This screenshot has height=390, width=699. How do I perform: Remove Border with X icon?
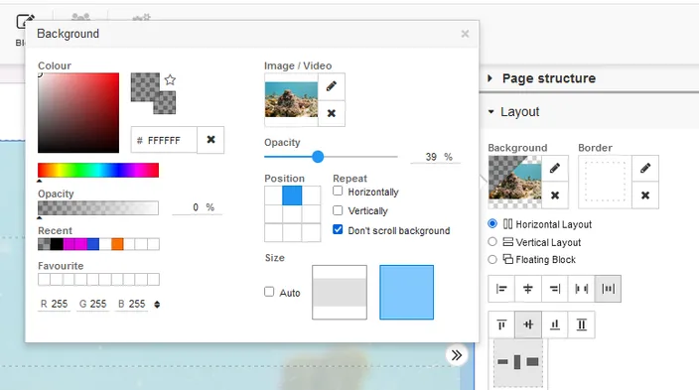[x=645, y=195]
